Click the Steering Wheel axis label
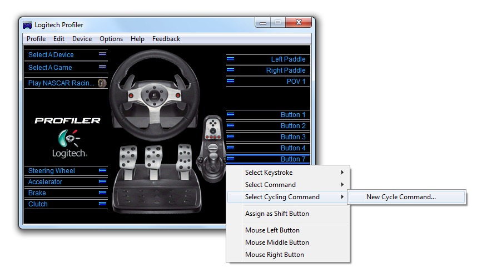This screenshot has width=482, height=278. coord(51,170)
